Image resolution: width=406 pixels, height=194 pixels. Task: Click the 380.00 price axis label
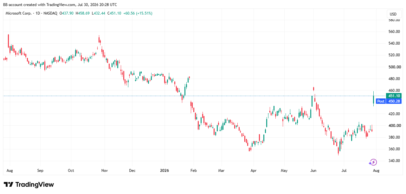[x=394, y=137]
